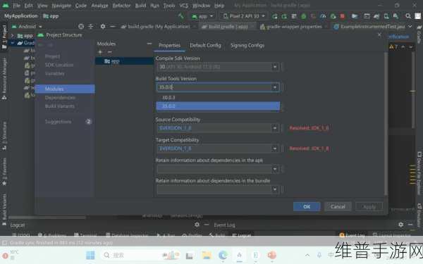
Task: Switch to the Signing Configs tab
Action: coord(247,45)
